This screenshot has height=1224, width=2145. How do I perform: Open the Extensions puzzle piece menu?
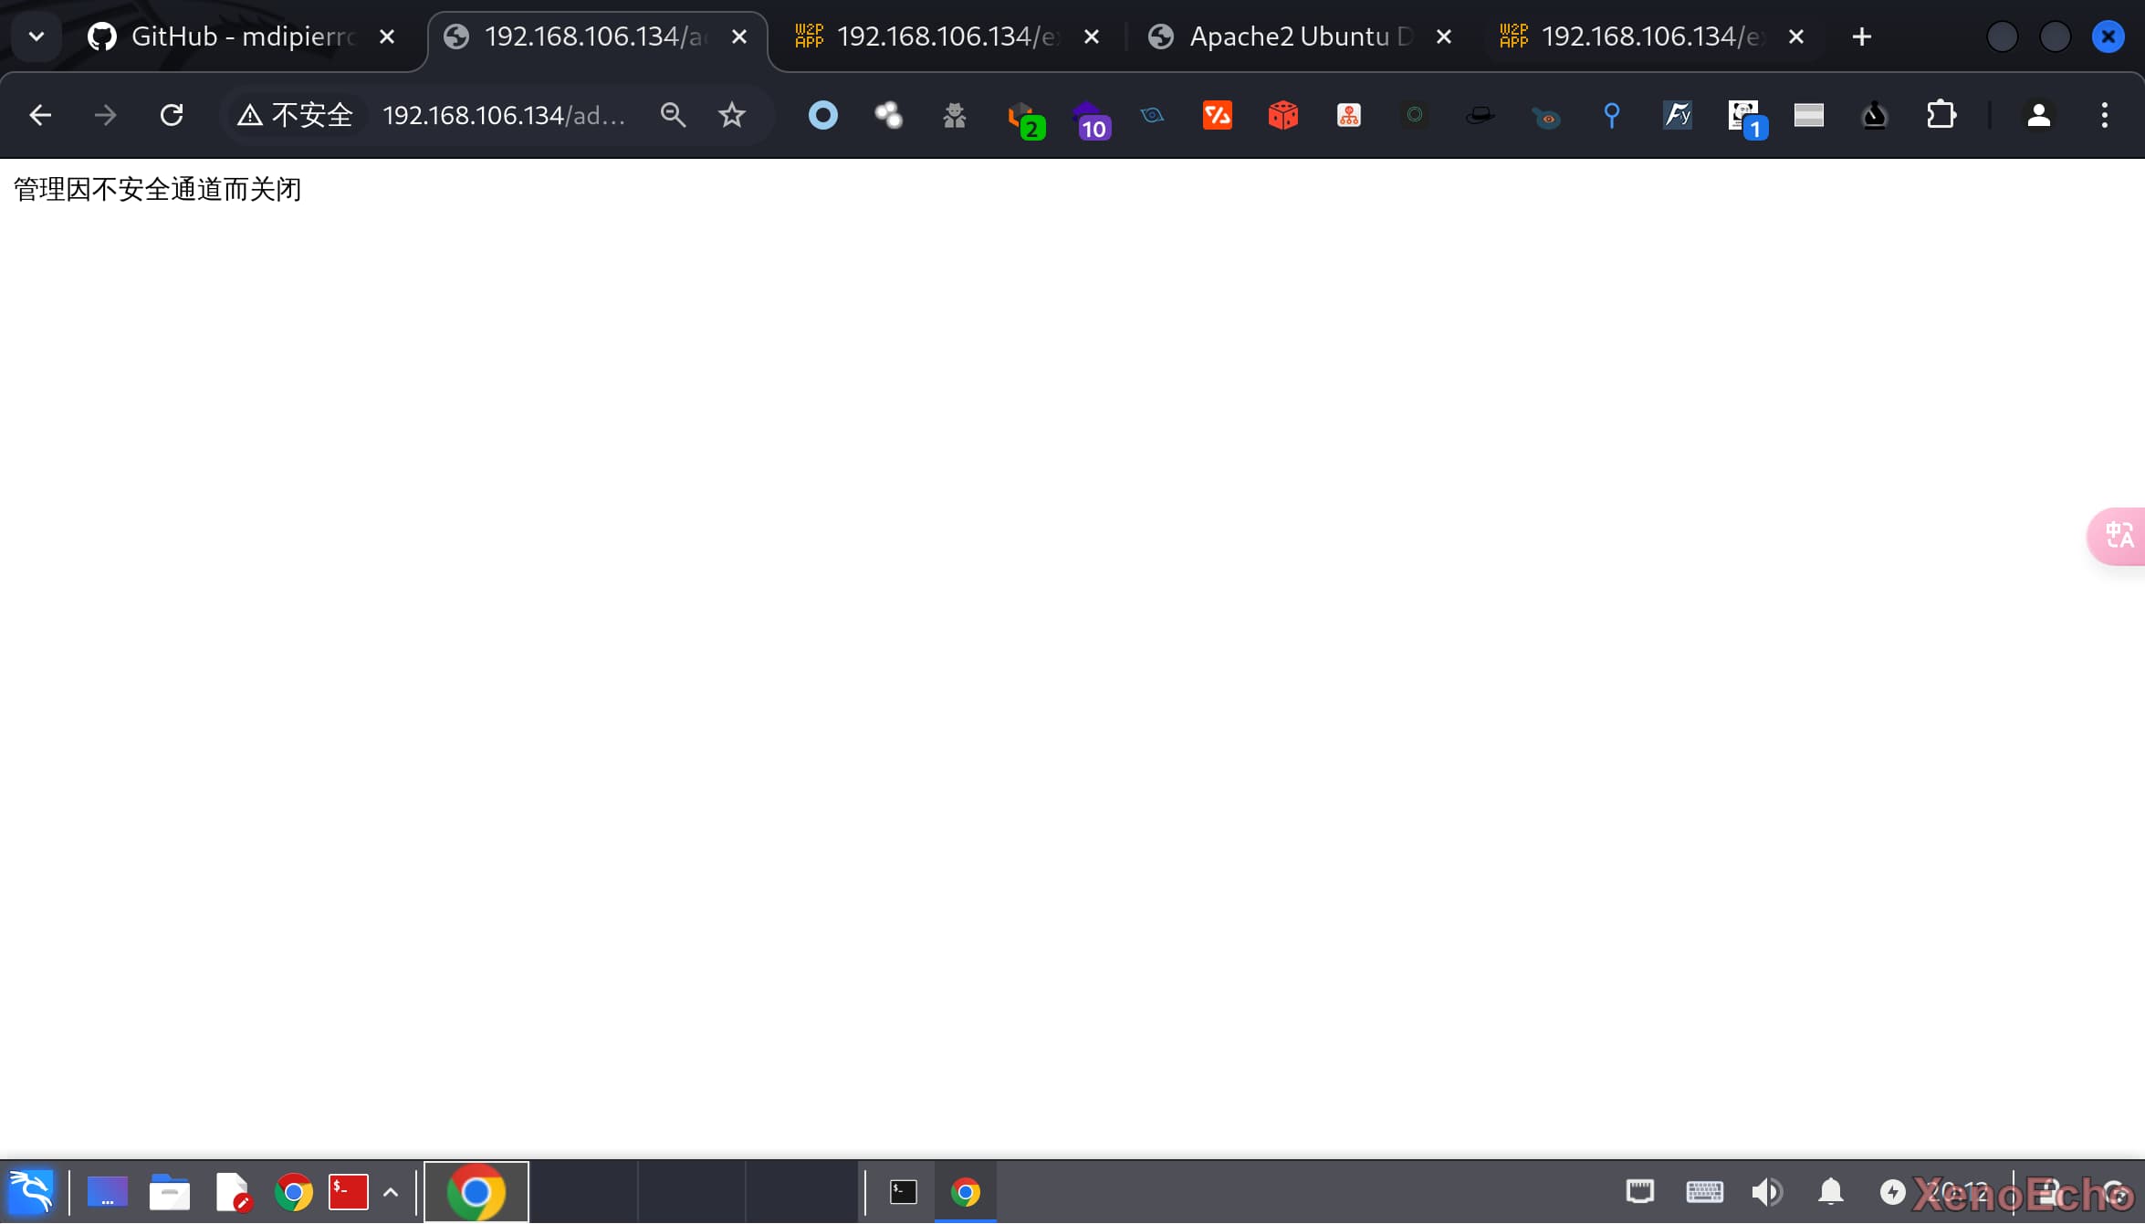1941,115
